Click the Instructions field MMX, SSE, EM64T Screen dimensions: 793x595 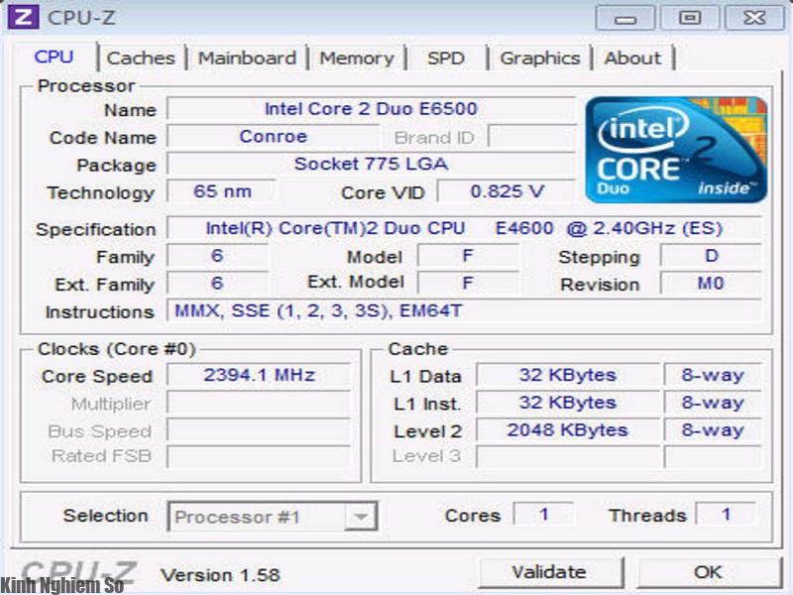click(x=464, y=310)
